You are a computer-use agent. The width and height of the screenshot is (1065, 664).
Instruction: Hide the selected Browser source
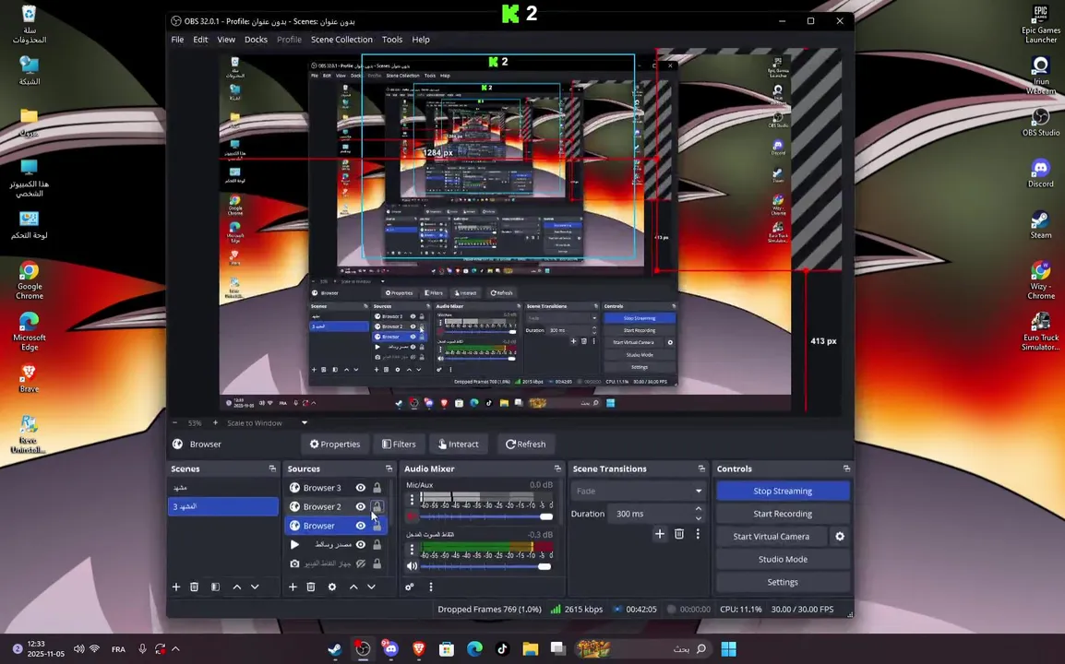coord(361,526)
